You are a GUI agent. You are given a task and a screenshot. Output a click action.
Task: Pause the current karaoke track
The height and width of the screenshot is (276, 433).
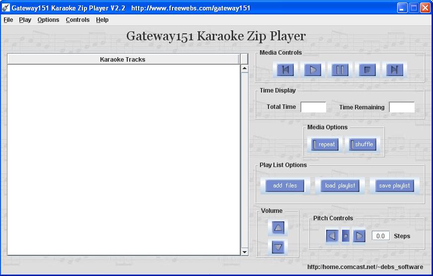[340, 70]
